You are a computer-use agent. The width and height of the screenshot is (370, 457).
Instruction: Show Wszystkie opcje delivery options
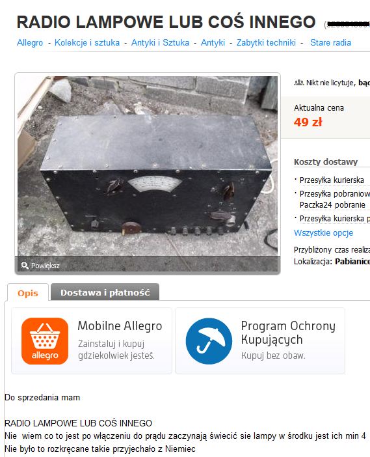(x=323, y=232)
